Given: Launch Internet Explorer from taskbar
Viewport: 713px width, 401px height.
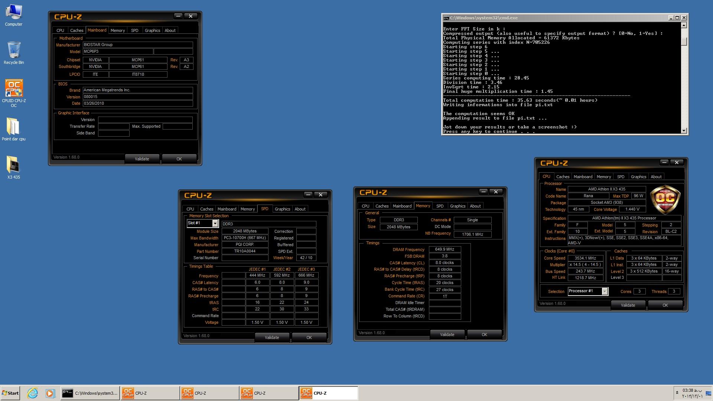Looking at the screenshot, I should pyautogui.click(x=33, y=393).
